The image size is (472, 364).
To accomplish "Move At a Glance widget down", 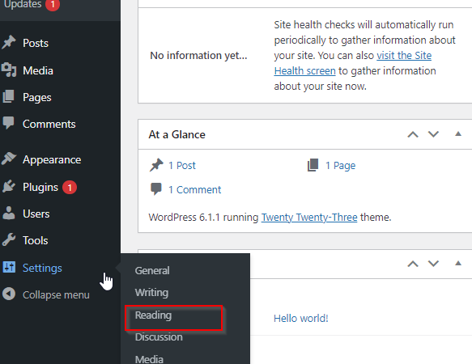I will (x=433, y=134).
